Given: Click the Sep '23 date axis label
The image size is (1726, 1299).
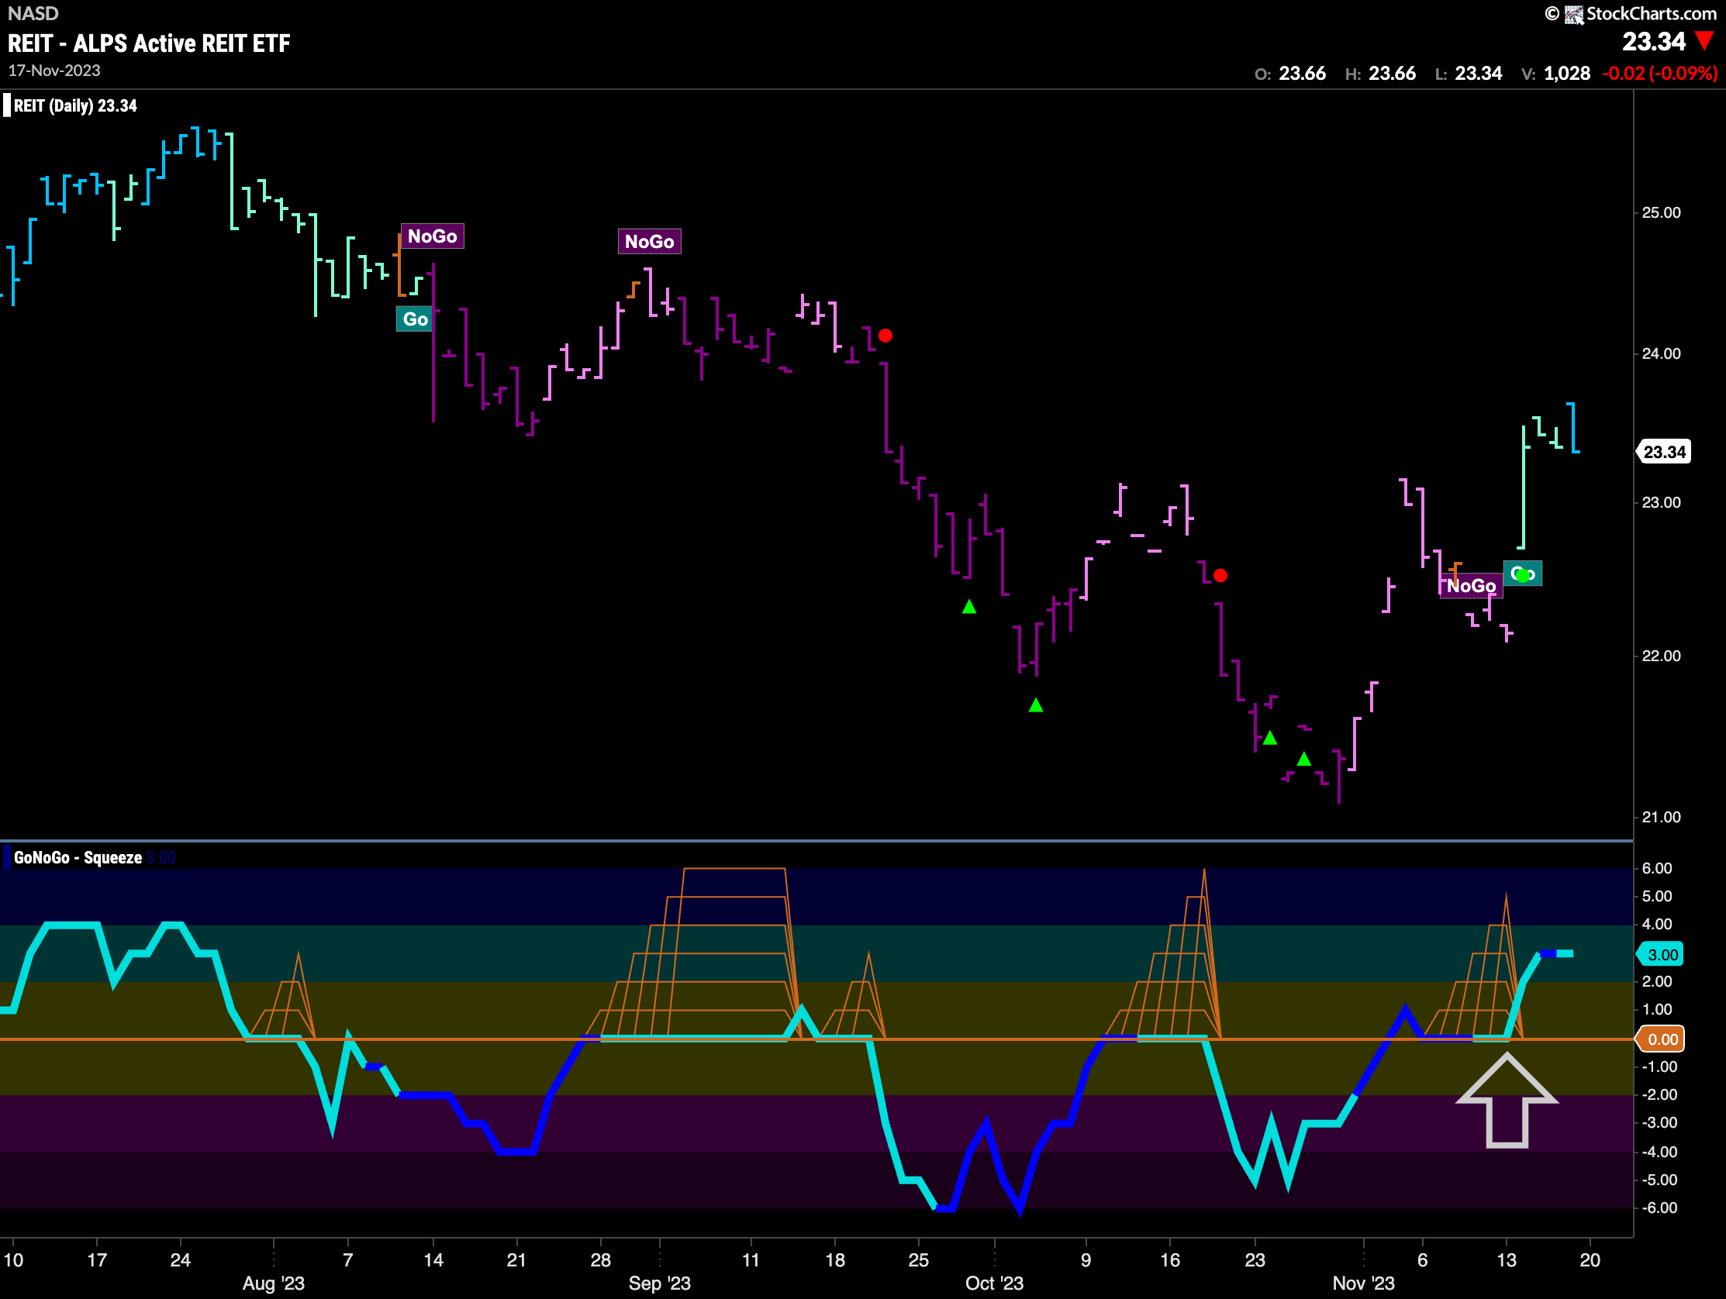Looking at the screenshot, I should (x=659, y=1283).
